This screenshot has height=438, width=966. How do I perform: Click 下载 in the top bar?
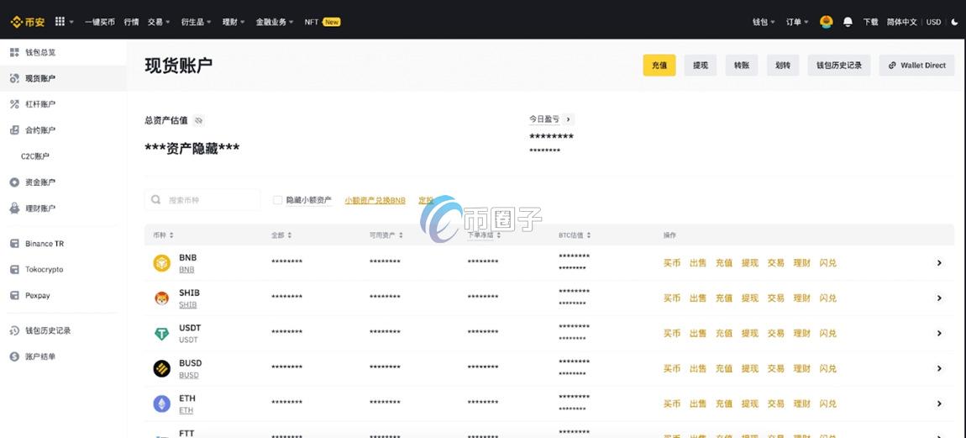870,22
